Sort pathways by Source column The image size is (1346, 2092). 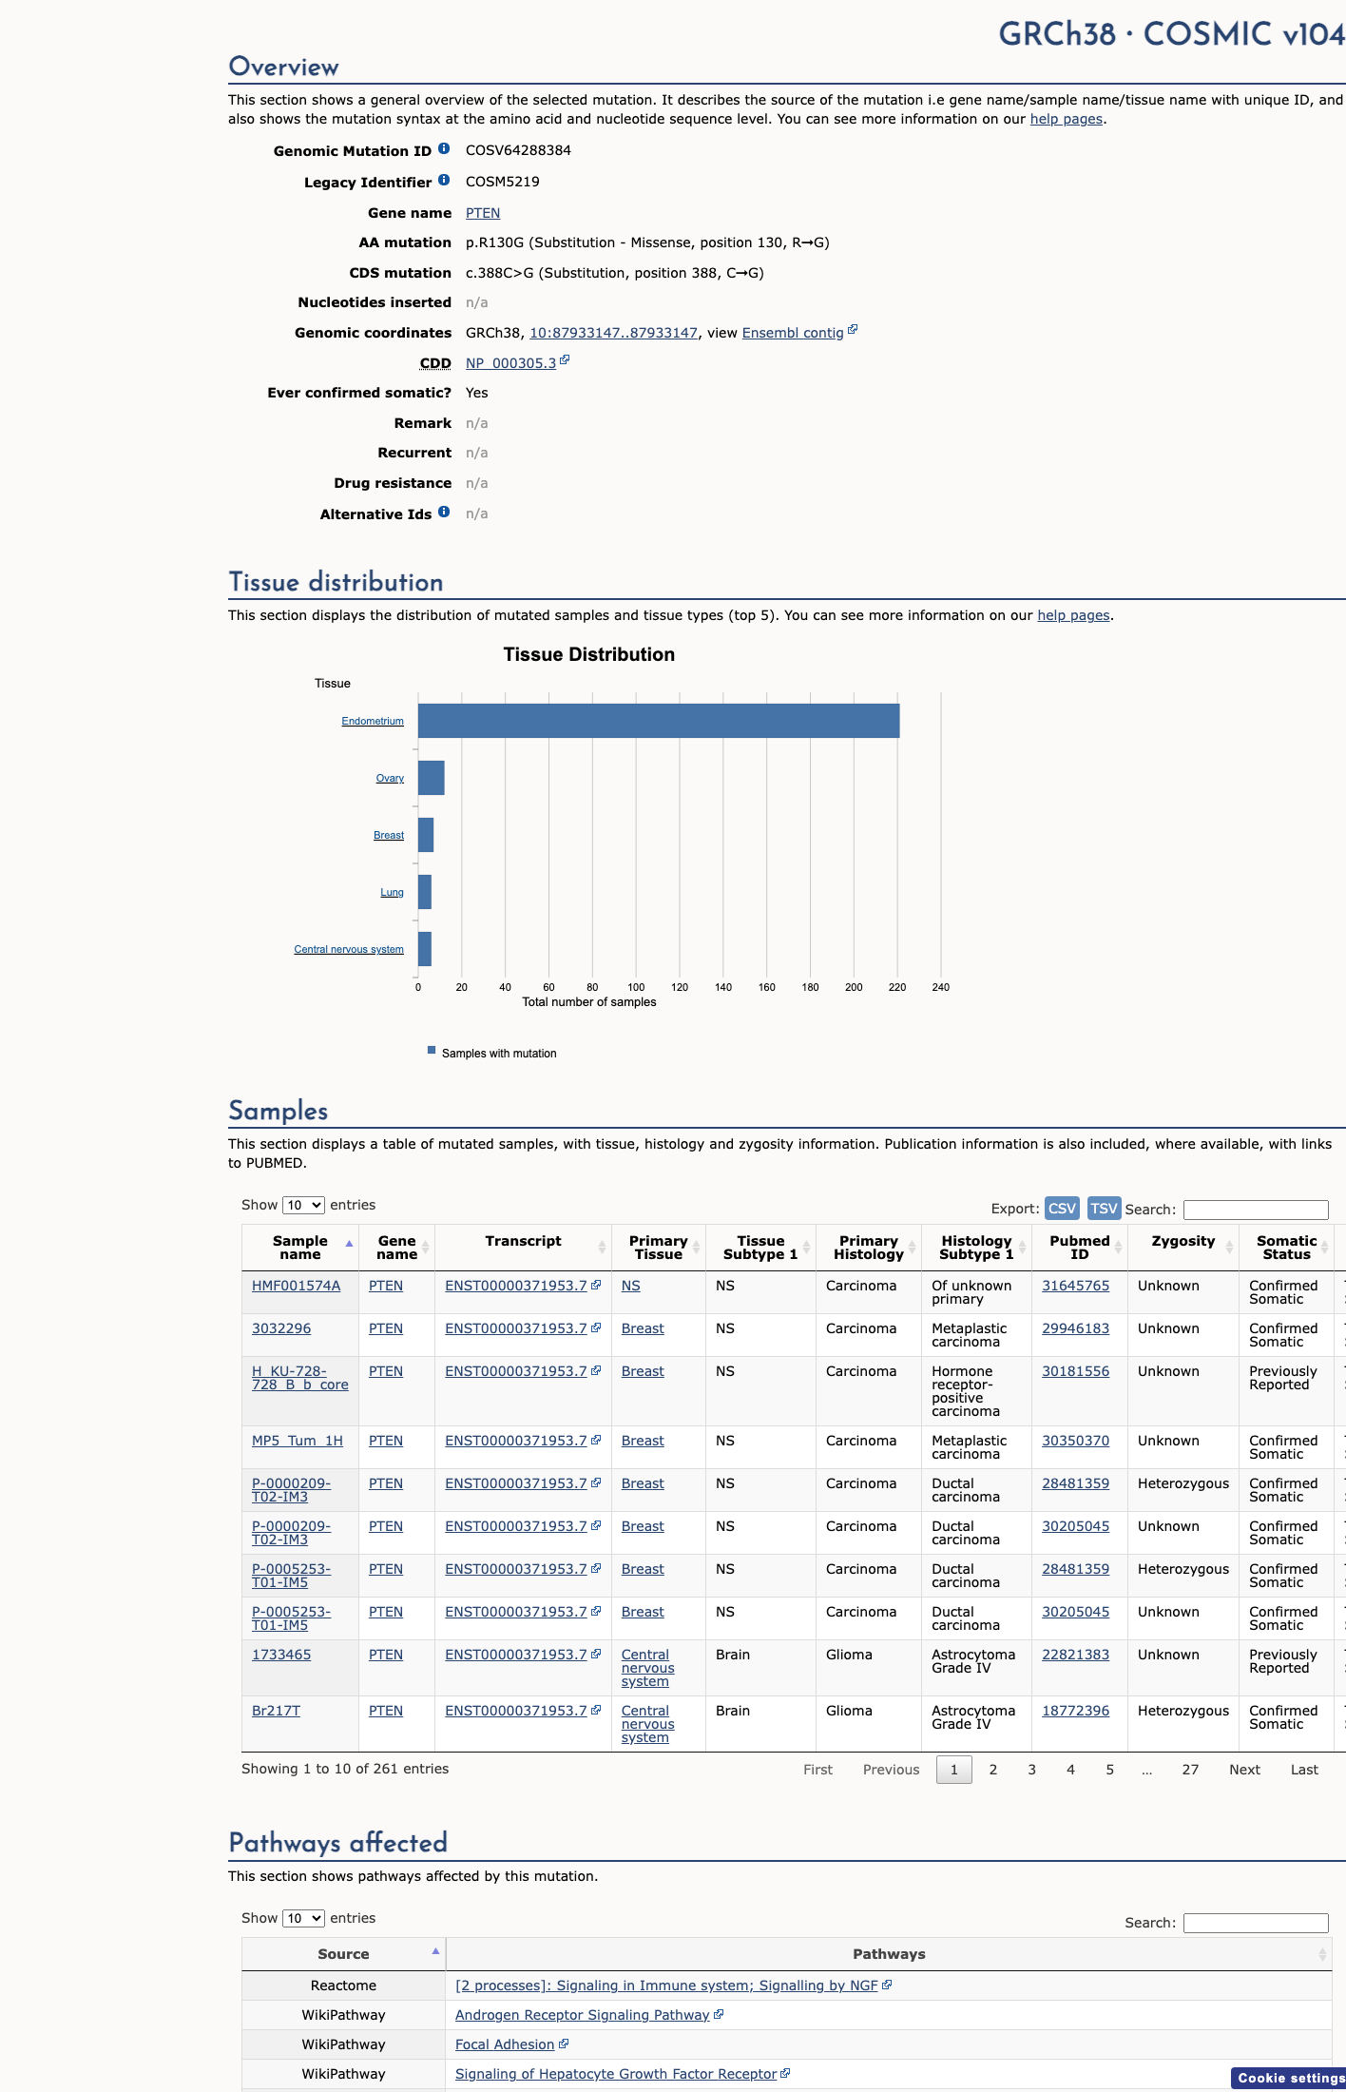pyautogui.click(x=343, y=1954)
